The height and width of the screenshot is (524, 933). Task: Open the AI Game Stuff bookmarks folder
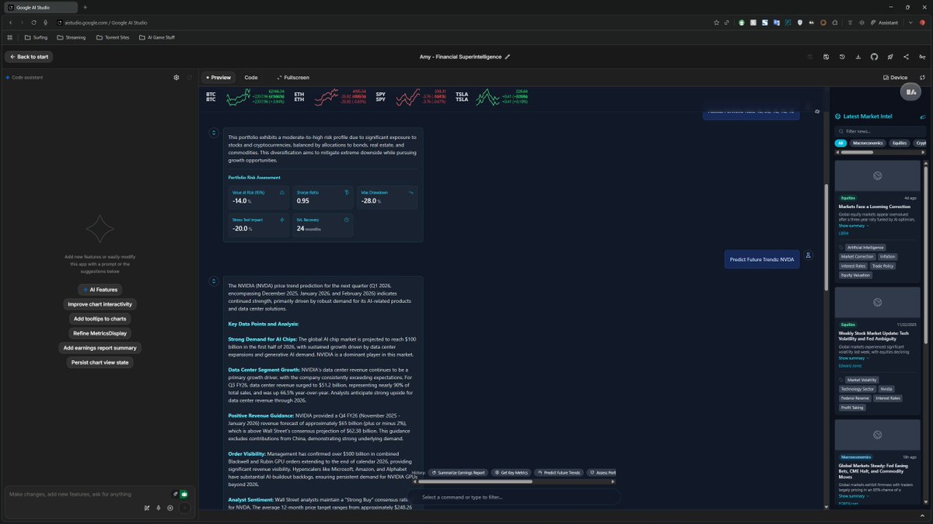(156, 37)
